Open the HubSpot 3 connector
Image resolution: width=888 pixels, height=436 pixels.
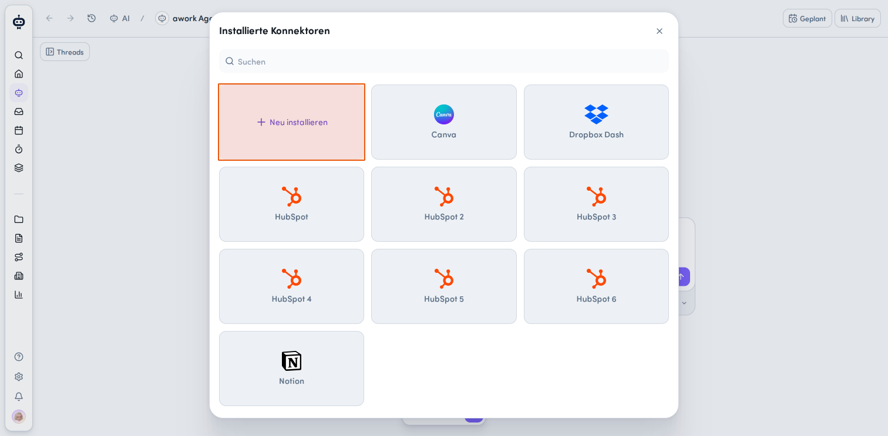pos(596,204)
